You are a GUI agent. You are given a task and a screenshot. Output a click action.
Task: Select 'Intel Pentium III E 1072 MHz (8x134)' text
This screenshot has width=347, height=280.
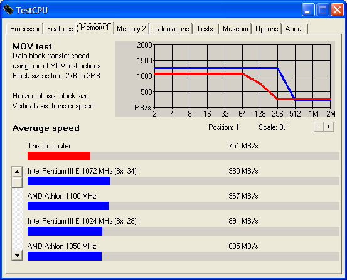[x=82, y=171]
